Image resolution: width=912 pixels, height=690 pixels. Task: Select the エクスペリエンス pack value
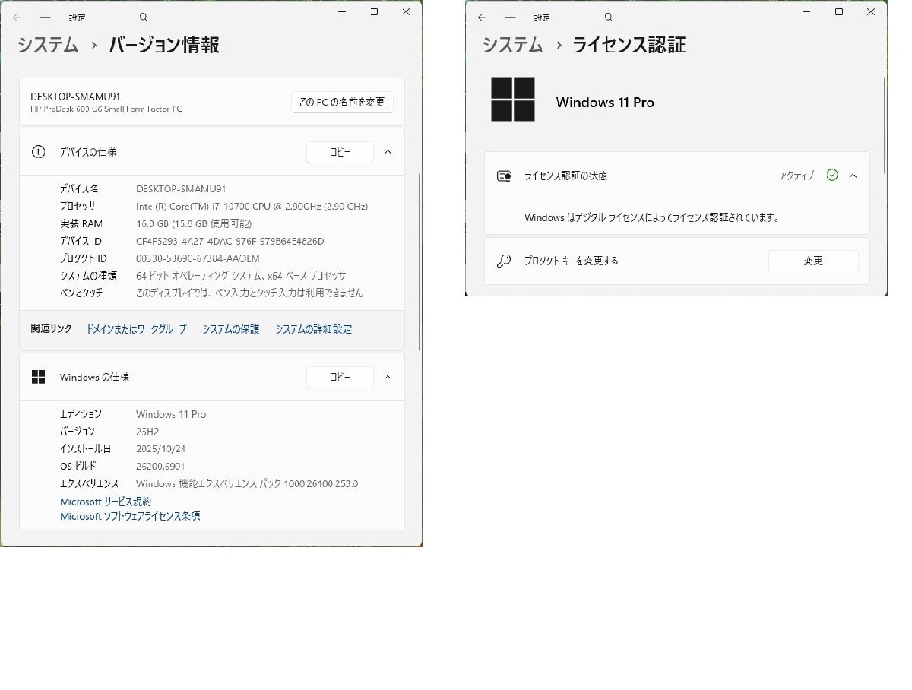(247, 483)
